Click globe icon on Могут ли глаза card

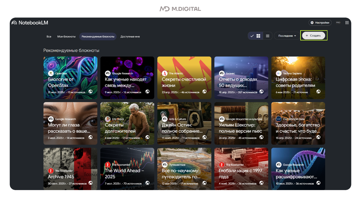[91, 137]
